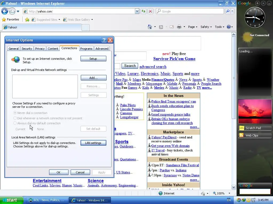273x204 pixels.
Task: Open address bar URL history dropdown
Action: point(137,11)
